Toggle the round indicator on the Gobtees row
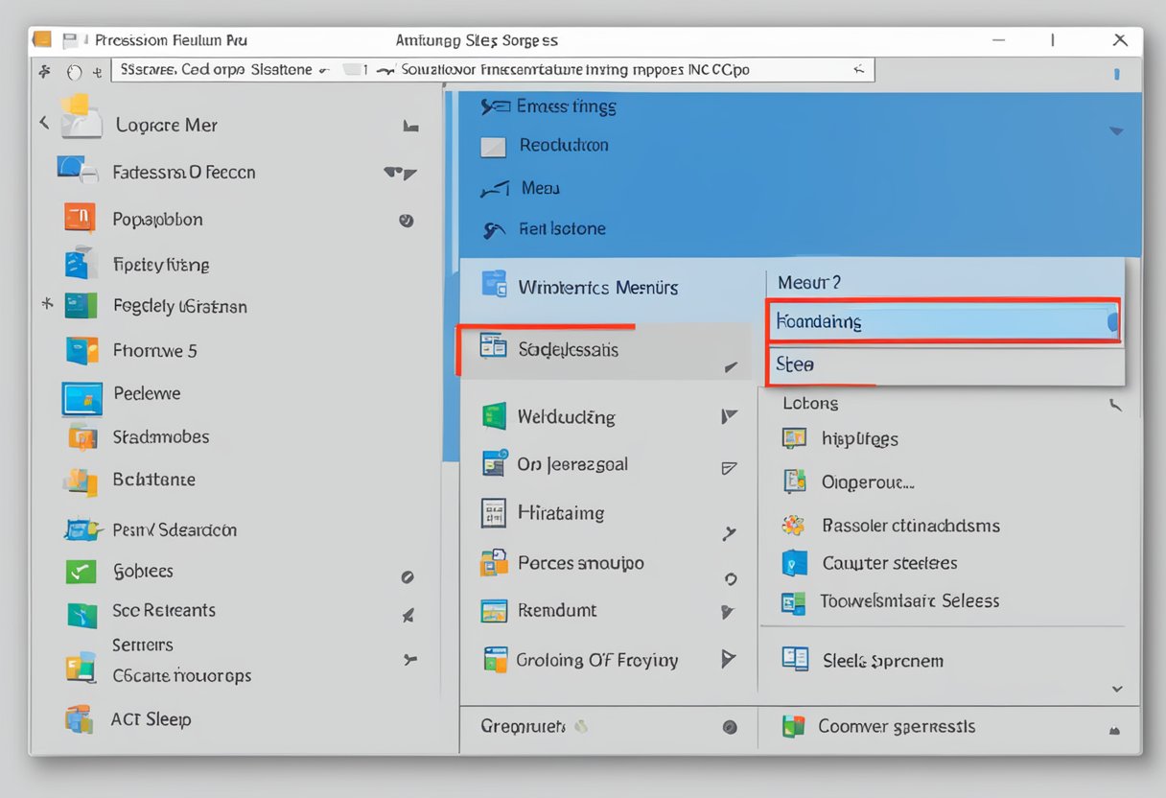Image resolution: width=1166 pixels, height=798 pixels. (x=407, y=577)
